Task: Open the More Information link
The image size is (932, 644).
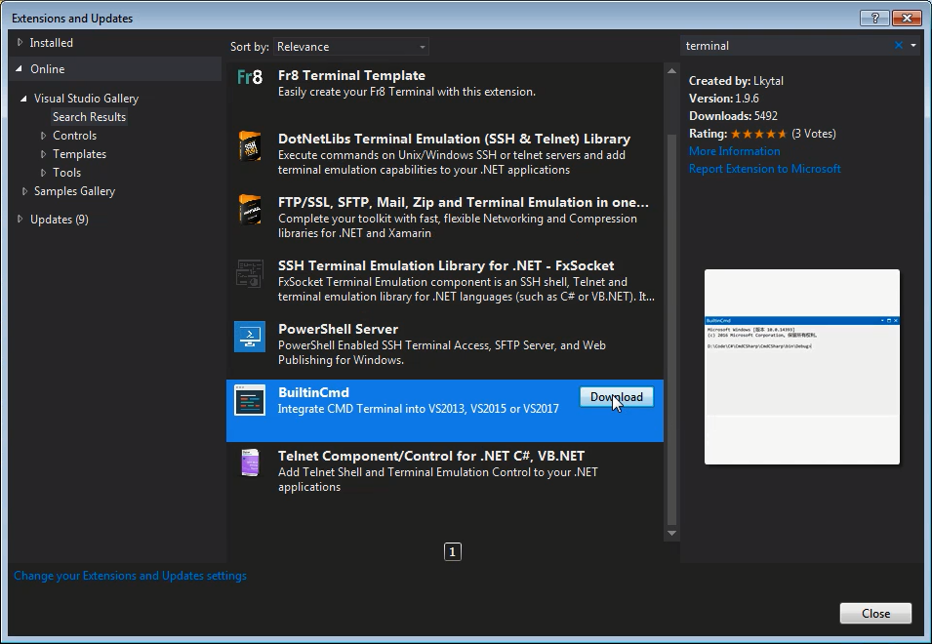Action: [734, 151]
